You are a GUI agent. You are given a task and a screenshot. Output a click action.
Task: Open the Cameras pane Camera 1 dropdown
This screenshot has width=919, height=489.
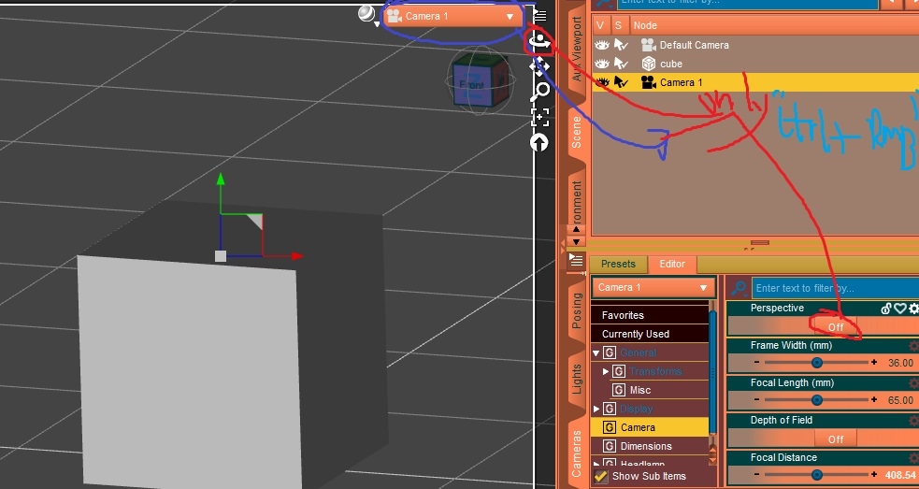[x=653, y=287]
